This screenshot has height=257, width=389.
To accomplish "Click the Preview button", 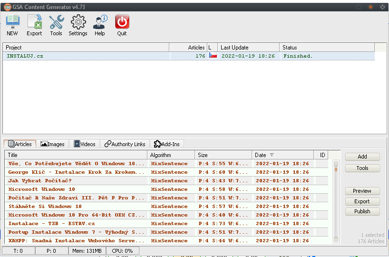I will pos(362,191).
